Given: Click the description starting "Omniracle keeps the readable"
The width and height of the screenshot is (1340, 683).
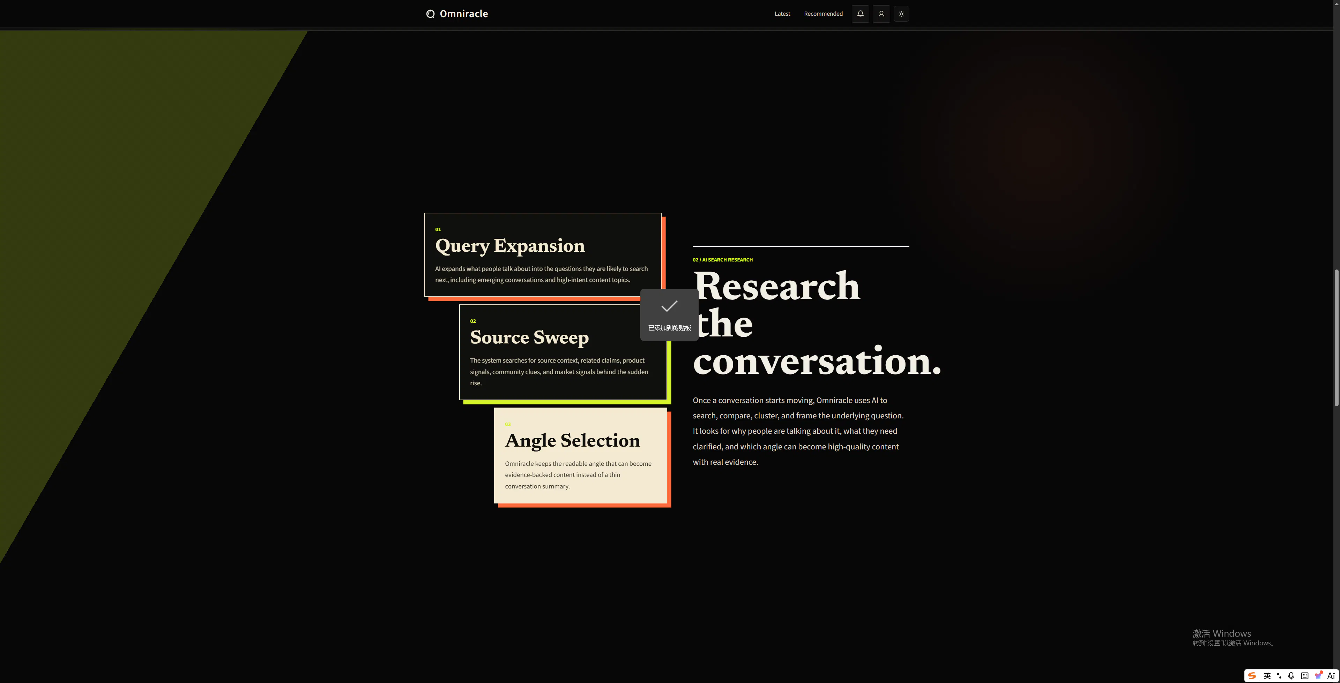Looking at the screenshot, I should (x=578, y=475).
